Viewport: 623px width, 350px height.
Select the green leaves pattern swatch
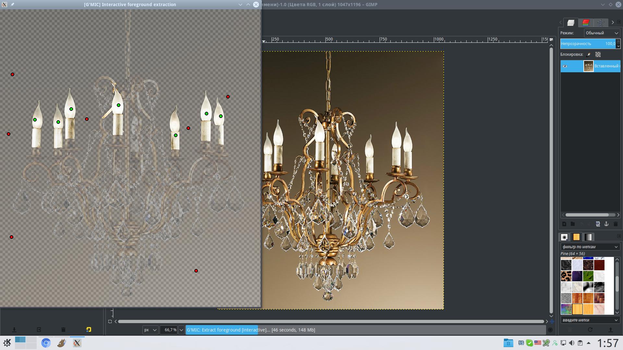(x=588, y=276)
